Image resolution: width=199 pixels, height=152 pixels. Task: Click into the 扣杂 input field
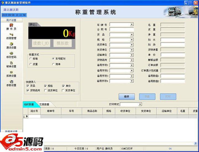pyautogui.click(x=173, y=45)
